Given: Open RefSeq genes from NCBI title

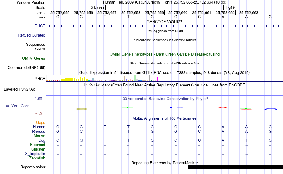Looking at the screenshot, I should click(164, 31).
